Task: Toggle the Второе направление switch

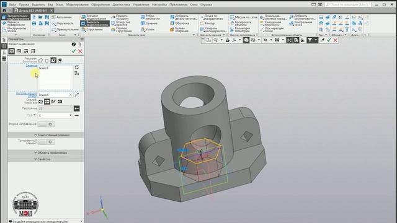Action: pos(46,124)
